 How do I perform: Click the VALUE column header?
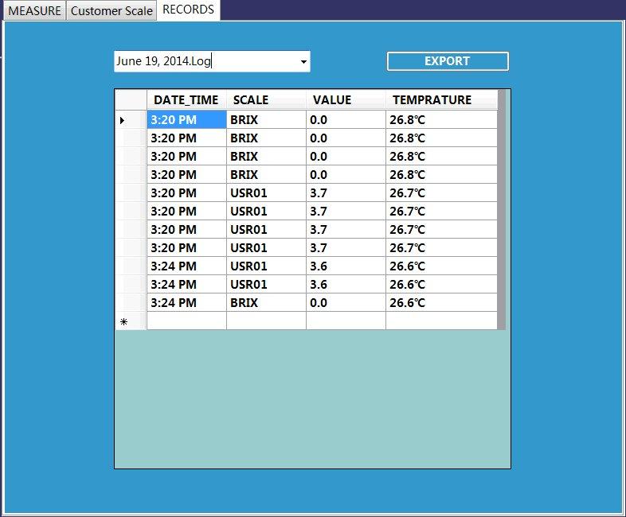click(346, 100)
